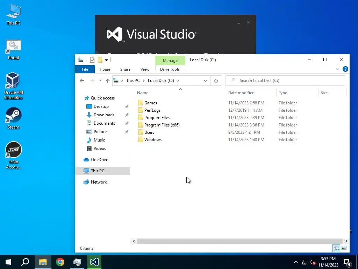The width and height of the screenshot is (358, 269).
Task: Go back with the Back arrow
Action: tap(82, 81)
